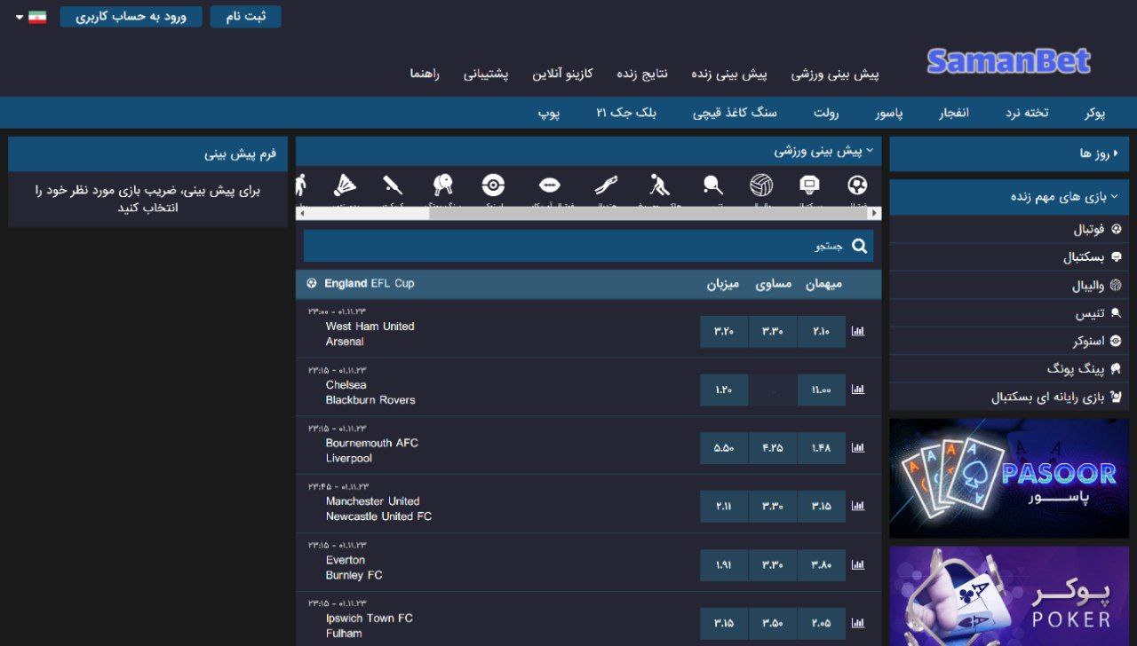Click the search magnifier icon

tap(857, 246)
